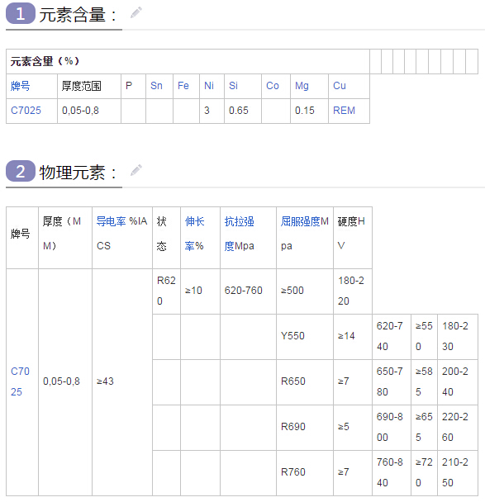485x502 pixels.
Task: Open the 抗拉强度 link in the header
Action: pyautogui.click(x=239, y=234)
